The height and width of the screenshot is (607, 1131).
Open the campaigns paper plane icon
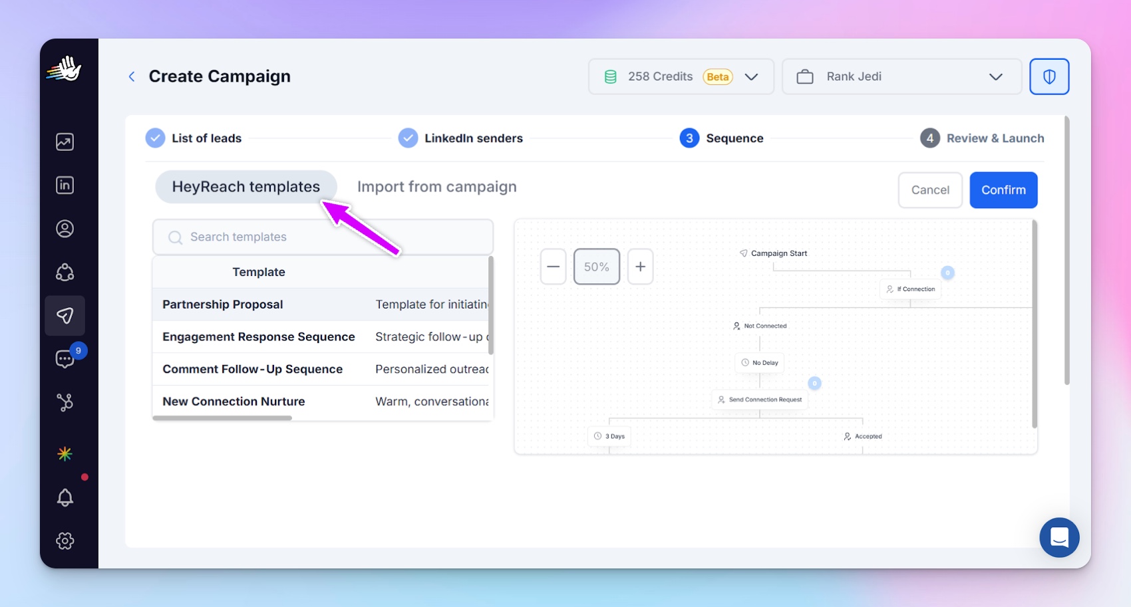tap(65, 316)
